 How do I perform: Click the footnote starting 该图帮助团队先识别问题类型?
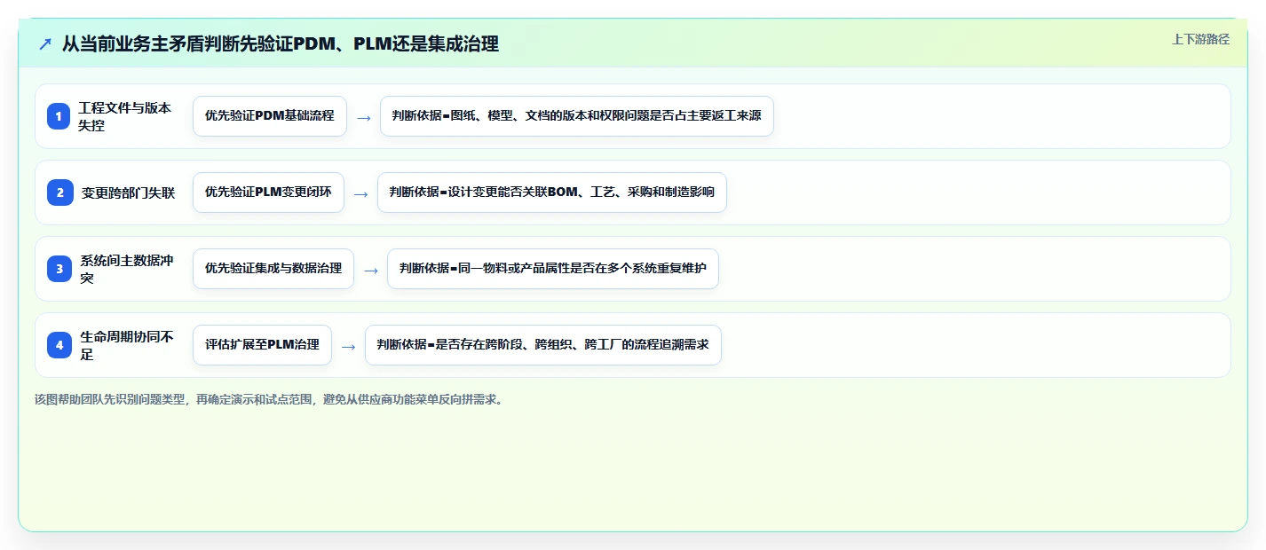271,400
